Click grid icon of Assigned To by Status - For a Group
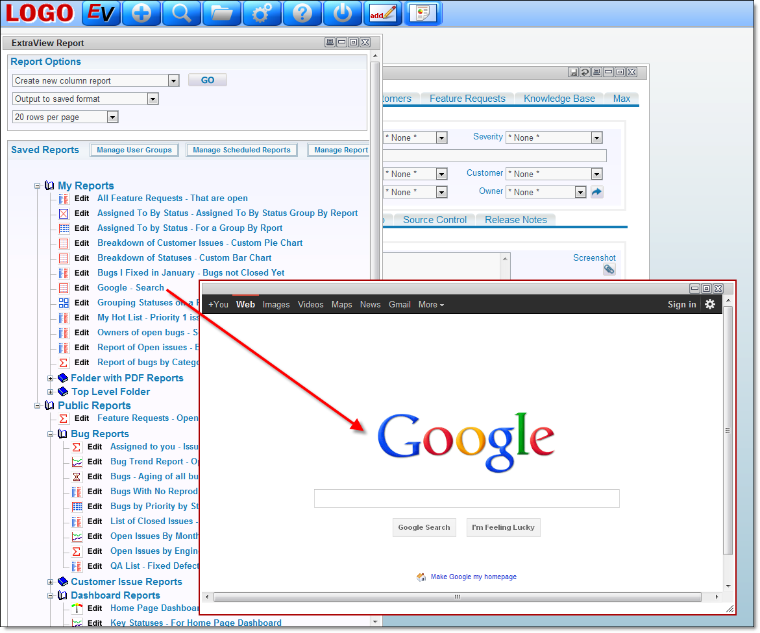The width and height of the screenshot is (760, 633). (x=64, y=228)
